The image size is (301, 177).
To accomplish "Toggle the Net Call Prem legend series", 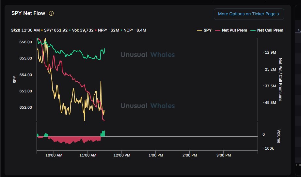I will point(267,30).
